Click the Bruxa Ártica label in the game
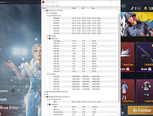The width and height of the screenshot is (153, 116). tap(9, 108)
